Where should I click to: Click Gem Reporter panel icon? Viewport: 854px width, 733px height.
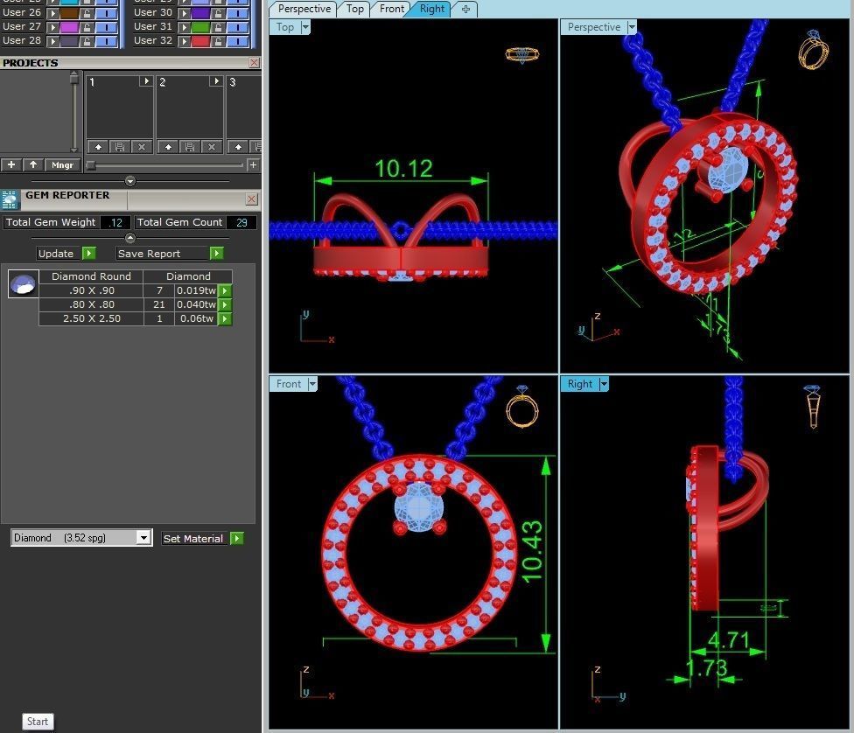click(10, 200)
